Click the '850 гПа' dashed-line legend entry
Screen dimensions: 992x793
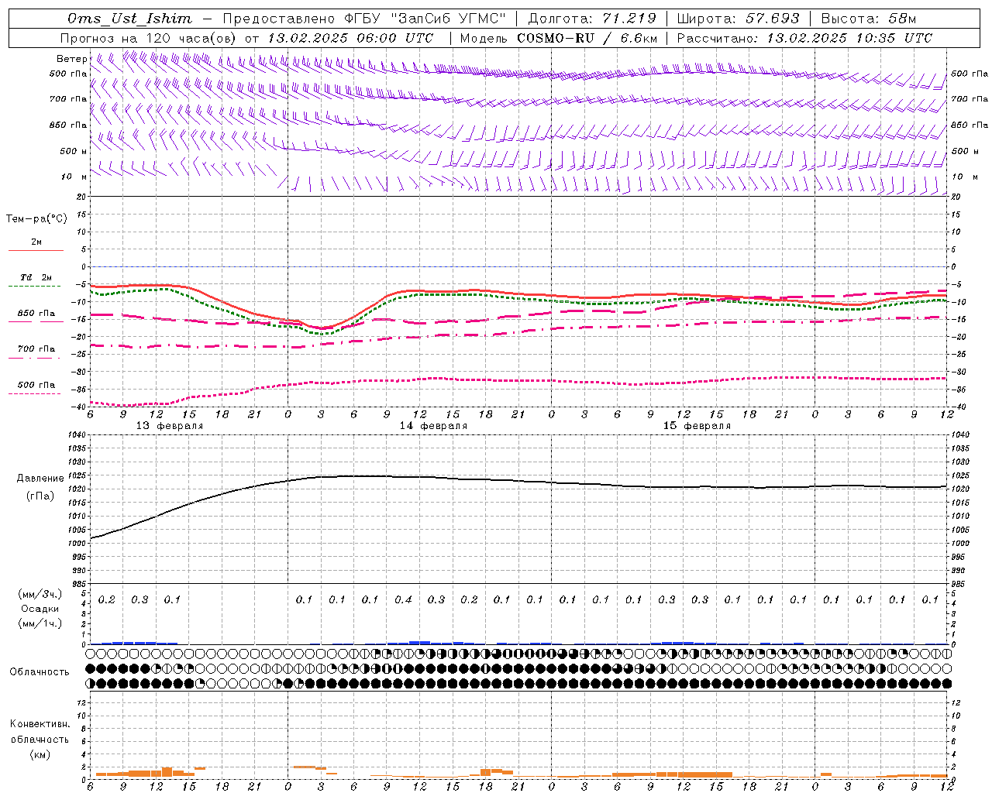click(36, 314)
